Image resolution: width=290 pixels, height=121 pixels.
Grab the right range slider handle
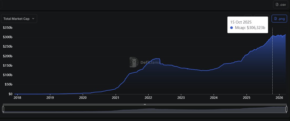pos(287,109)
